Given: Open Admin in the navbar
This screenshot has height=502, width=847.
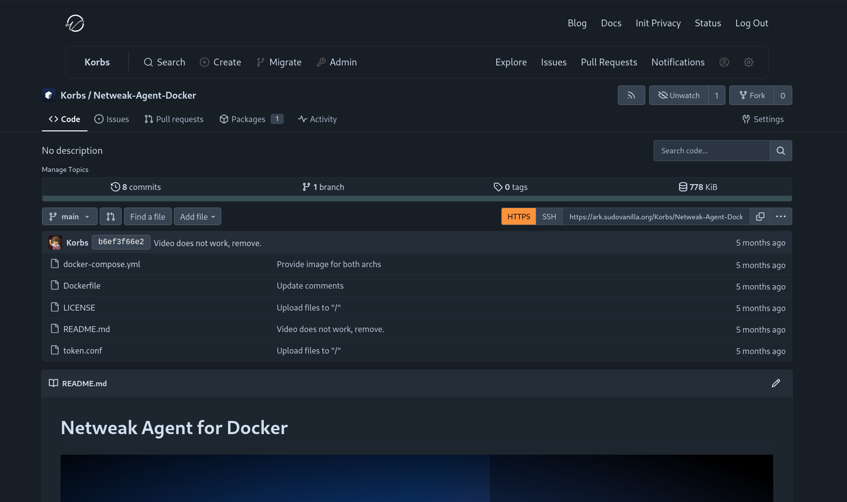Looking at the screenshot, I should (337, 62).
